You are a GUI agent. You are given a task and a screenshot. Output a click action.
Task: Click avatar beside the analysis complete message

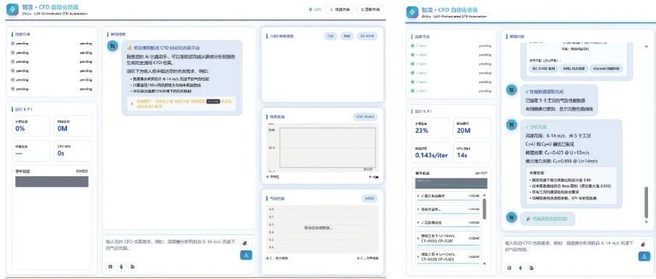point(511,125)
